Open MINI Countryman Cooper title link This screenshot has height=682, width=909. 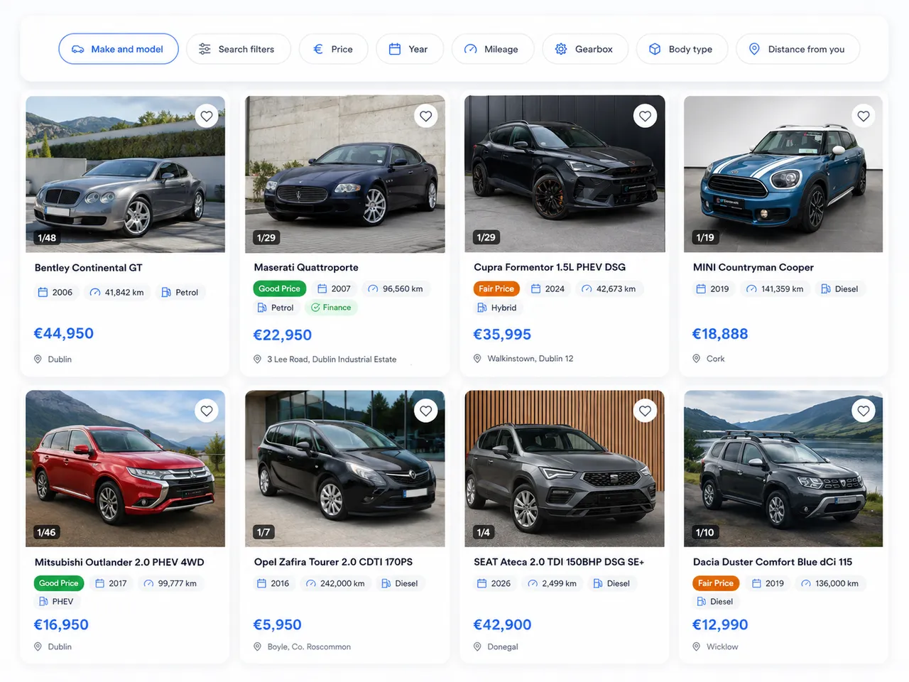753,268
